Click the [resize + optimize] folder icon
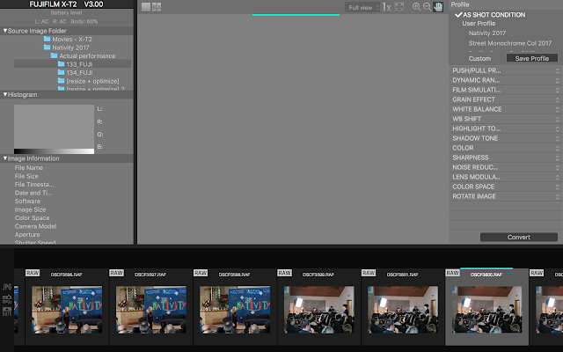 [61, 80]
